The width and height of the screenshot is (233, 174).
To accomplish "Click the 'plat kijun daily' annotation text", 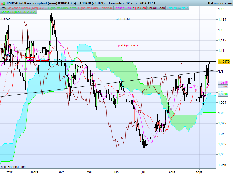I will [128, 45].
